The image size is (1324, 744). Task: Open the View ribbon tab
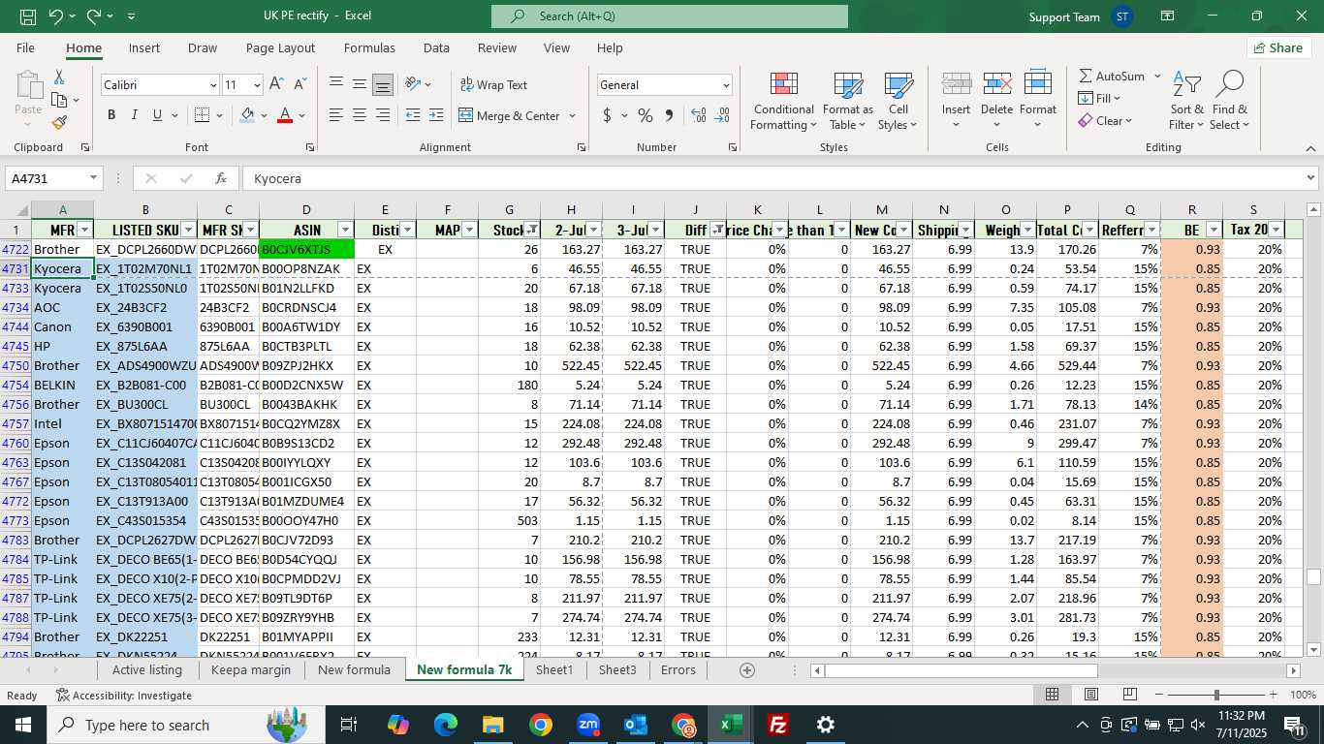[x=556, y=47]
